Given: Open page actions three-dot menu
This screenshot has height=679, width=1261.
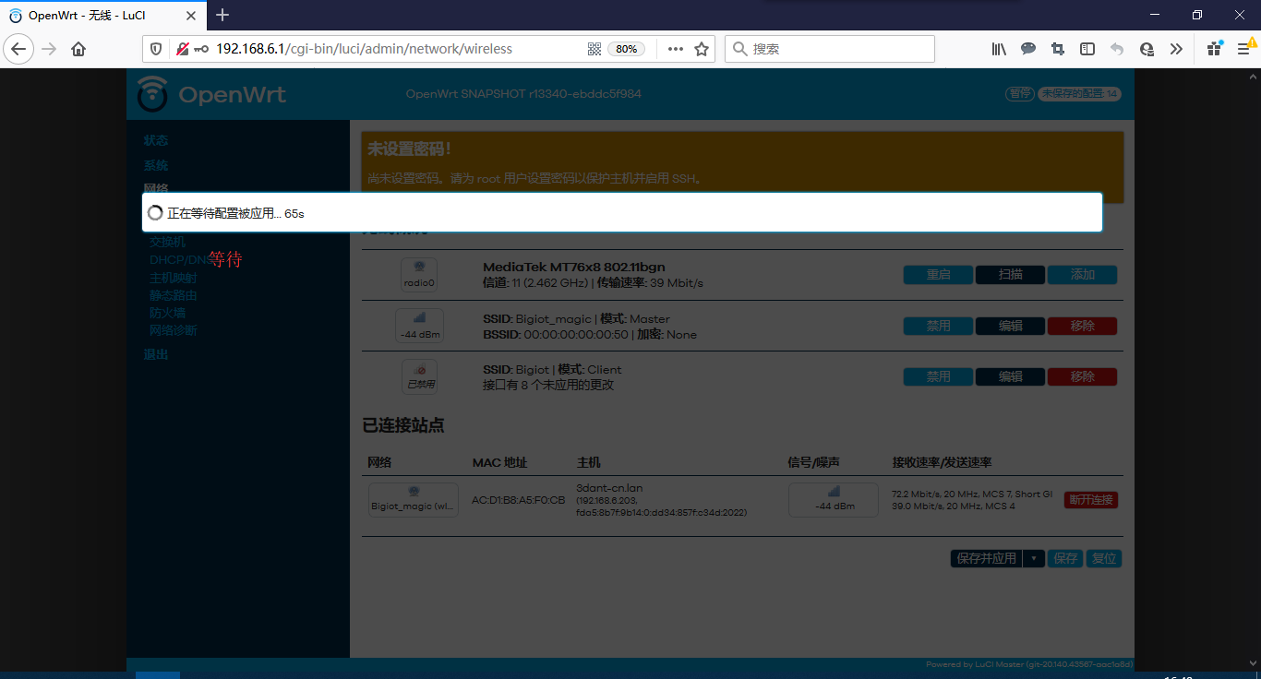Looking at the screenshot, I should [676, 49].
